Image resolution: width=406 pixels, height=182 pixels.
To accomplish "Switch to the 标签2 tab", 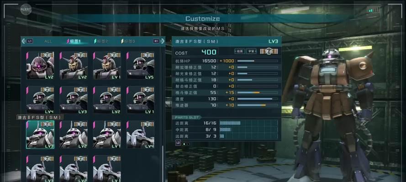I will click(x=101, y=41).
